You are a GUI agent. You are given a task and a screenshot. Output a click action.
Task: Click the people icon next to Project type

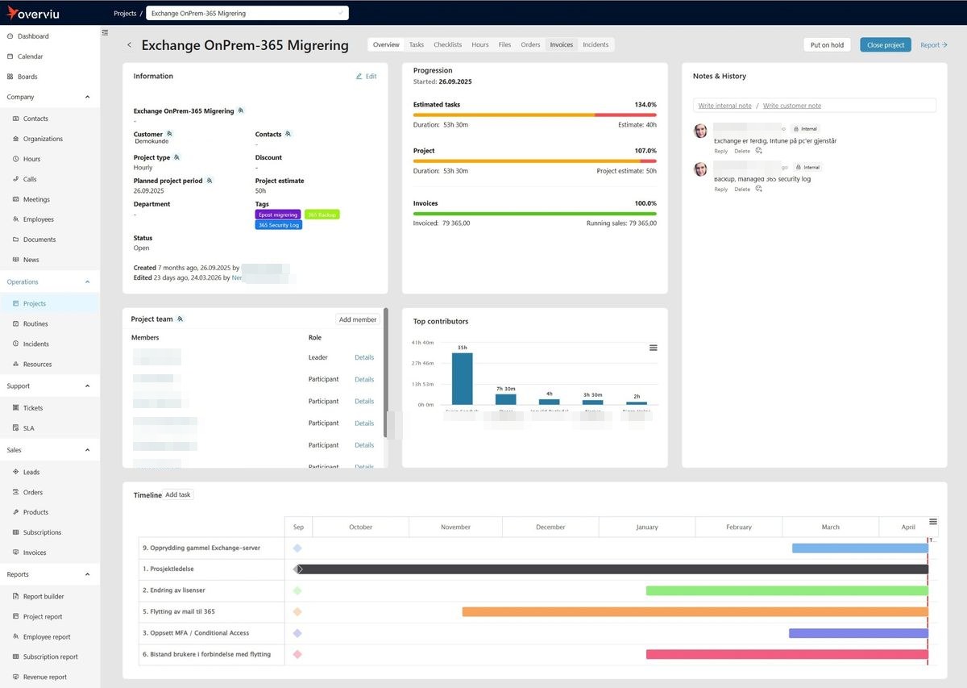point(176,157)
